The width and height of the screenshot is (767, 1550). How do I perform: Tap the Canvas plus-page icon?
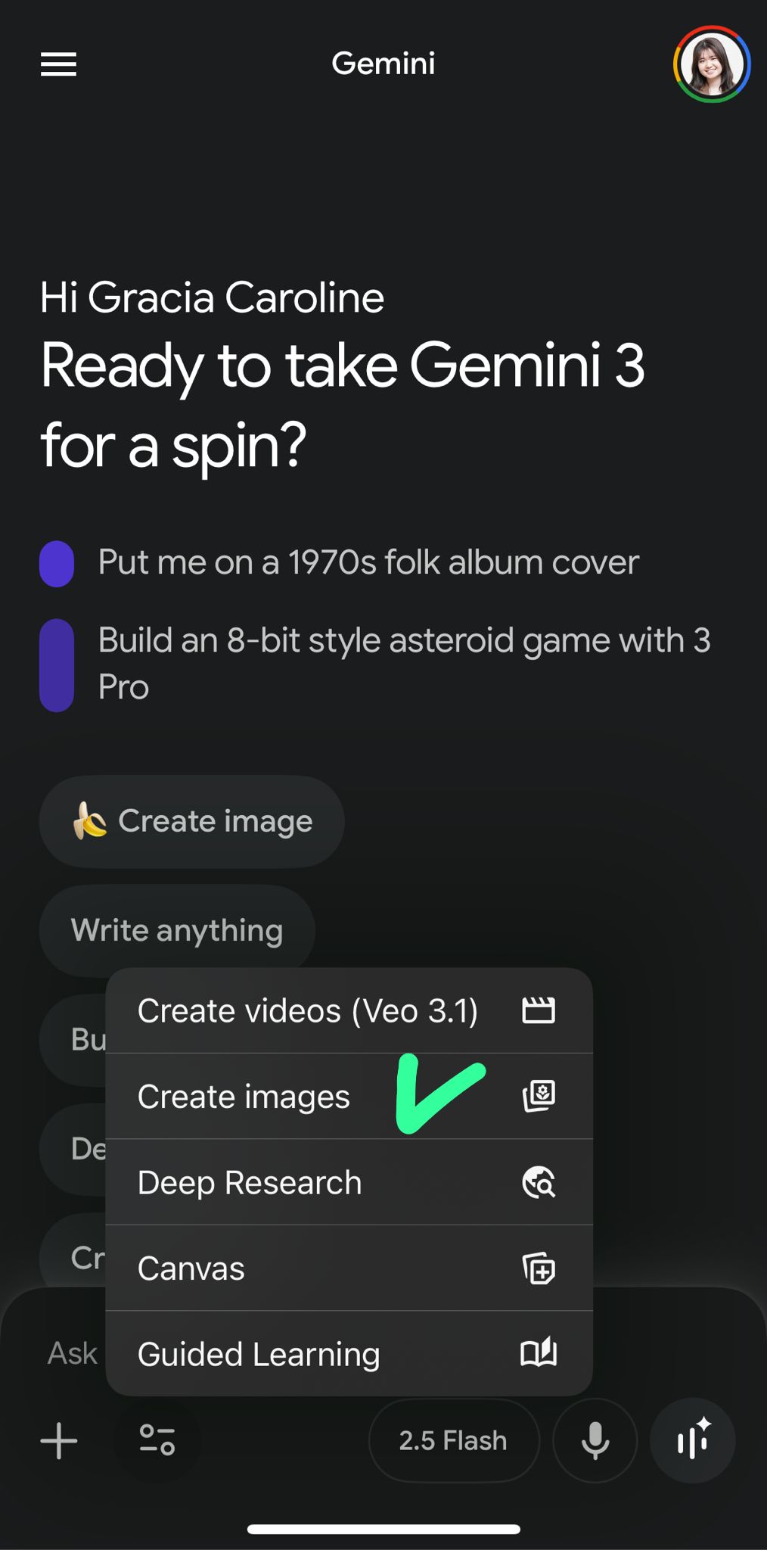539,1268
